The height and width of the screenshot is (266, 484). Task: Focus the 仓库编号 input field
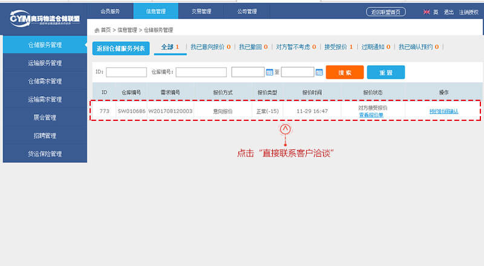click(201, 72)
